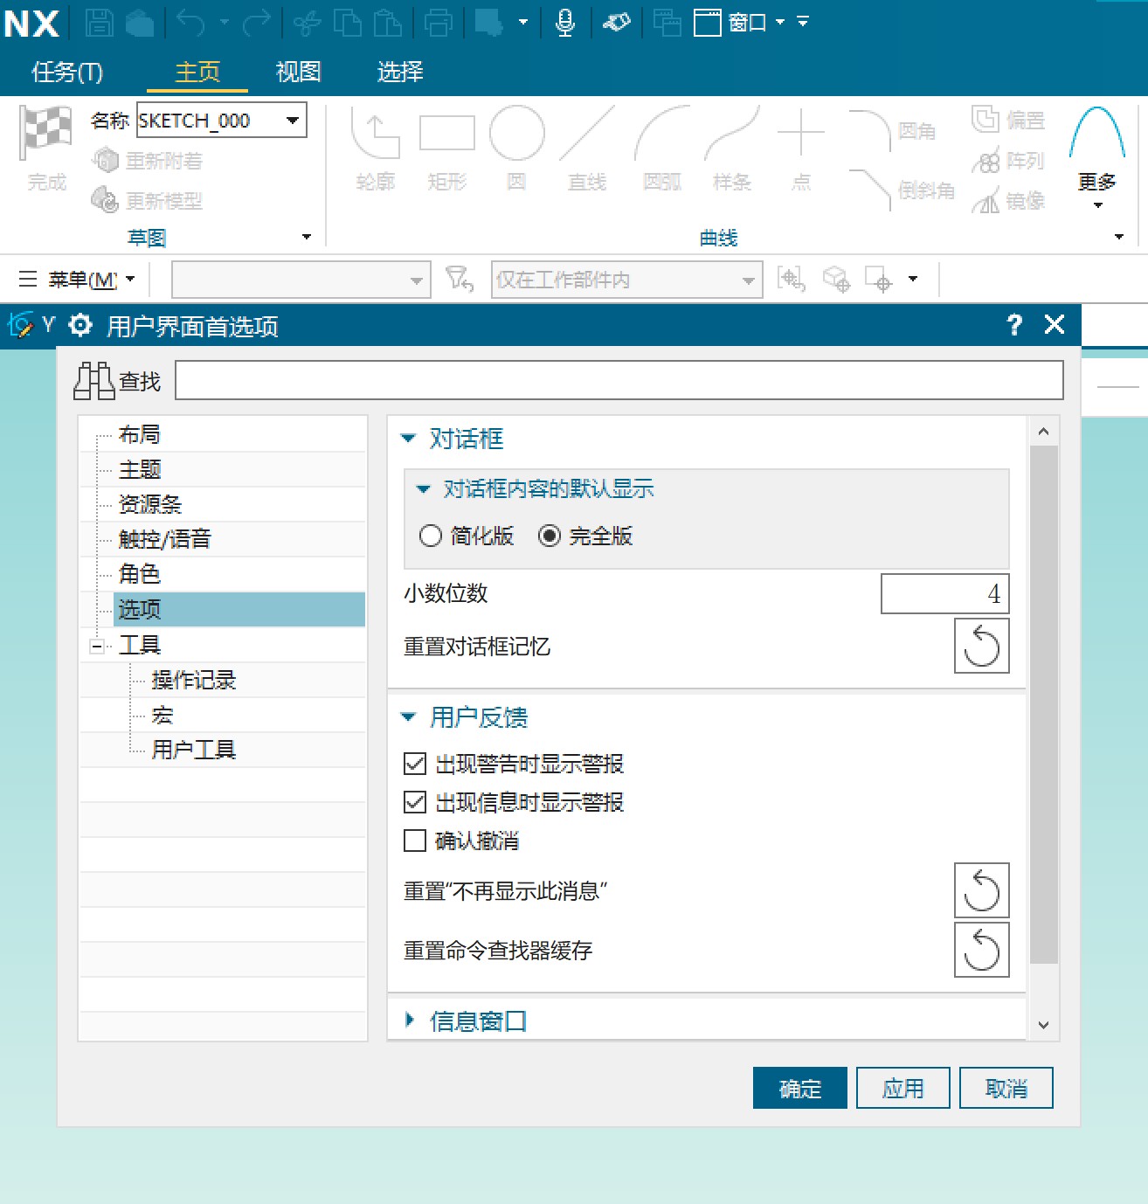Open the 仅在工作部件内 scope dropdown

[x=748, y=280]
